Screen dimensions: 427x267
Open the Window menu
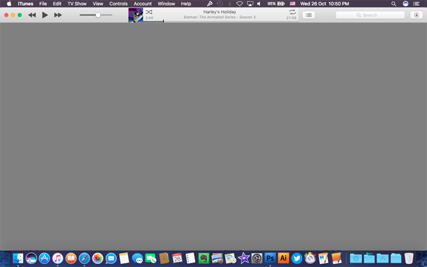click(x=166, y=4)
